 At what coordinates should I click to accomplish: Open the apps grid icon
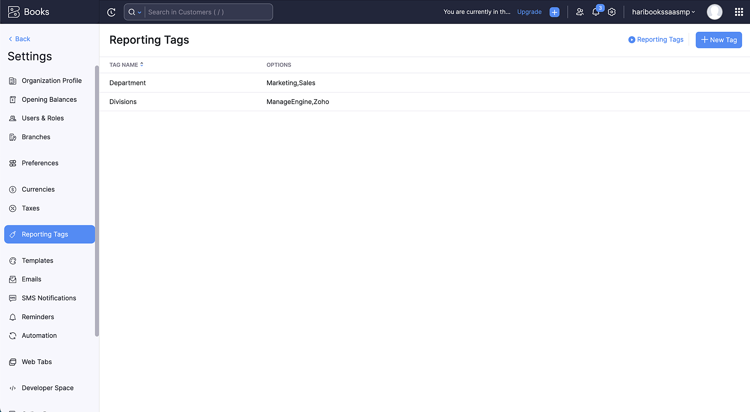[739, 12]
